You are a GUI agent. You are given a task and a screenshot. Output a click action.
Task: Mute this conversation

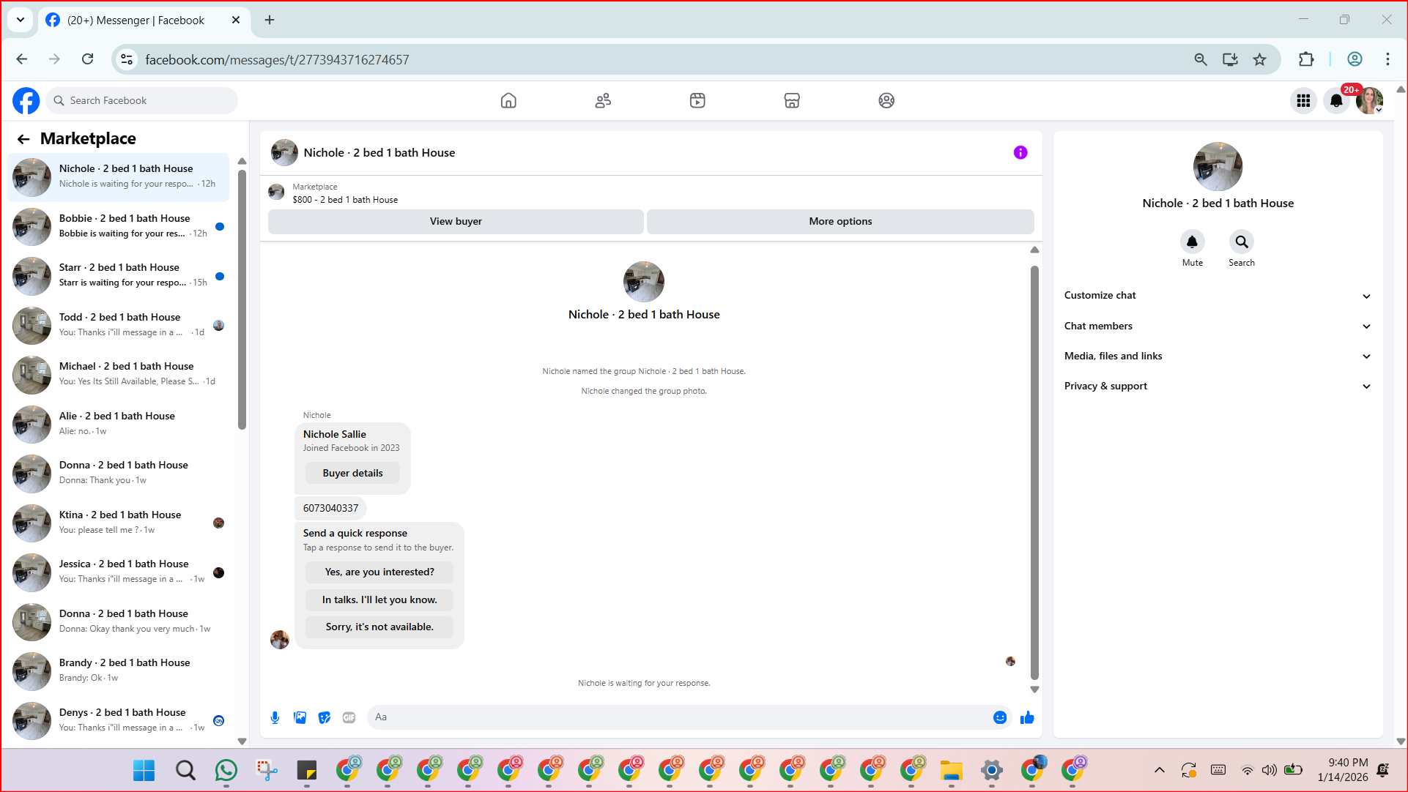(1192, 242)
